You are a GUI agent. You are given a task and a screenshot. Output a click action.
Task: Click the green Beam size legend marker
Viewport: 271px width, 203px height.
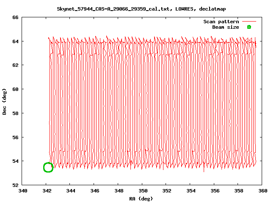pos(249,27)
